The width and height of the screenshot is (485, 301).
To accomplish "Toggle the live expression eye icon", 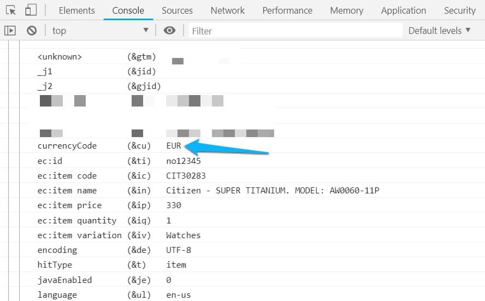I will click(169, 30).
